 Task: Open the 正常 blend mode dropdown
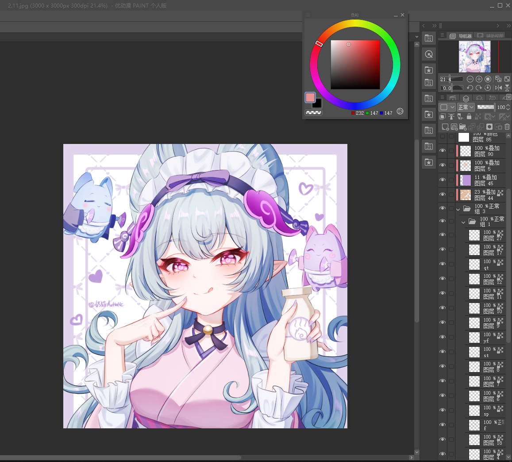point(466,107)
